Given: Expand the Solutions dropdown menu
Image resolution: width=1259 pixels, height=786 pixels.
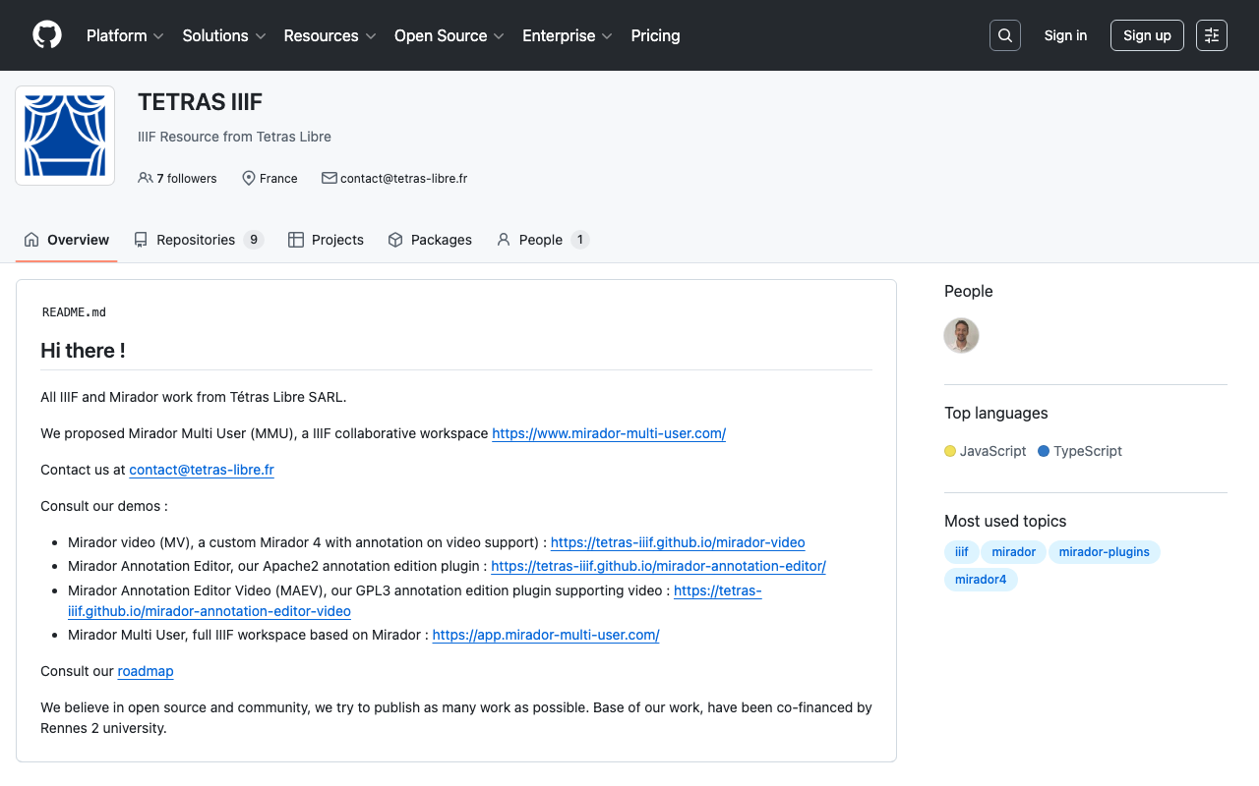Looking at the screenshot, I should (224, 35).
